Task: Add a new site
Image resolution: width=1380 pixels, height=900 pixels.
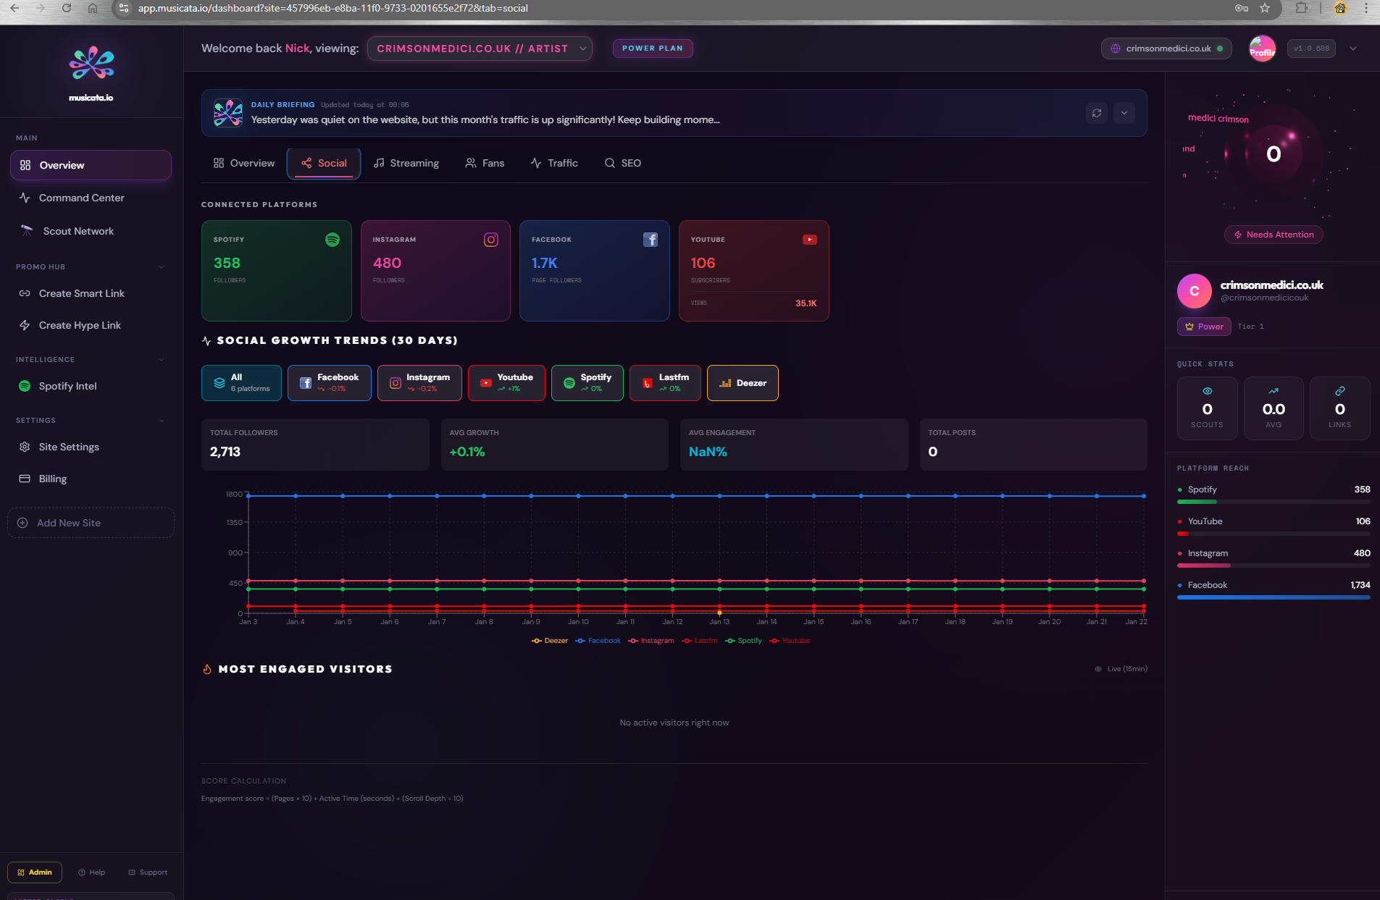Action: (91, 523)
